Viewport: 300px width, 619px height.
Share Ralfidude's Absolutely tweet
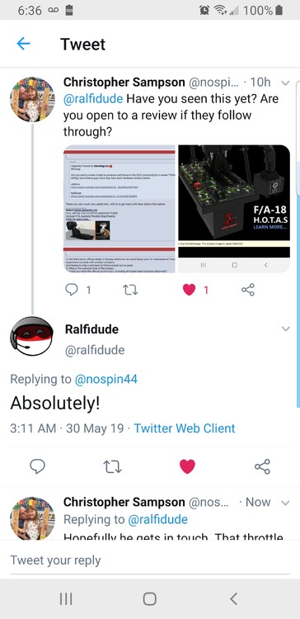click(262, 466)
